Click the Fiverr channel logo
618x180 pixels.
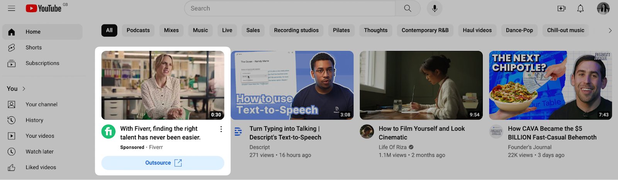(x=109, y=131)
